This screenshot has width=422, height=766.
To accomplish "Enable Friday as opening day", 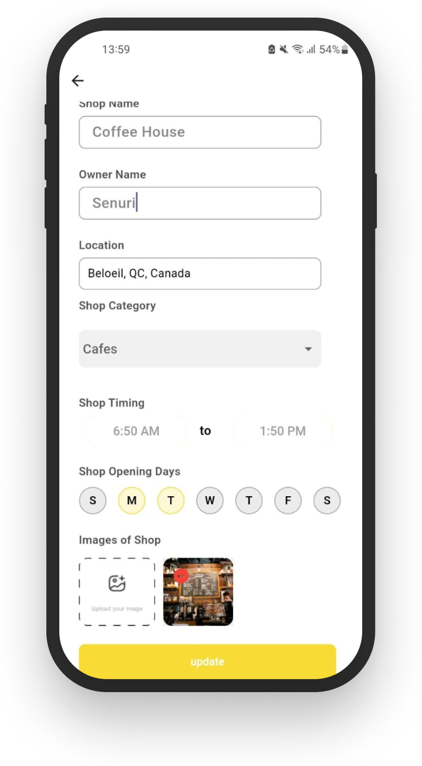I will click(288, 501).
